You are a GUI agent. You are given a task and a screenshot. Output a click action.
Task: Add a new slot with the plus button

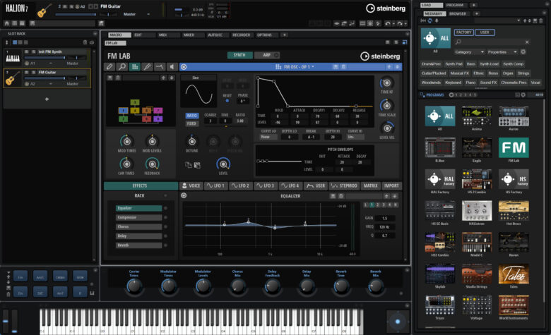47,99
